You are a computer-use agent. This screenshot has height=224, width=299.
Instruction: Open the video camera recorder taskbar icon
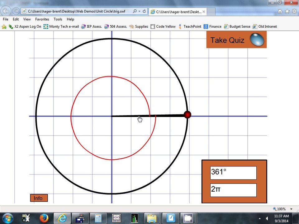tap(188, 218)
